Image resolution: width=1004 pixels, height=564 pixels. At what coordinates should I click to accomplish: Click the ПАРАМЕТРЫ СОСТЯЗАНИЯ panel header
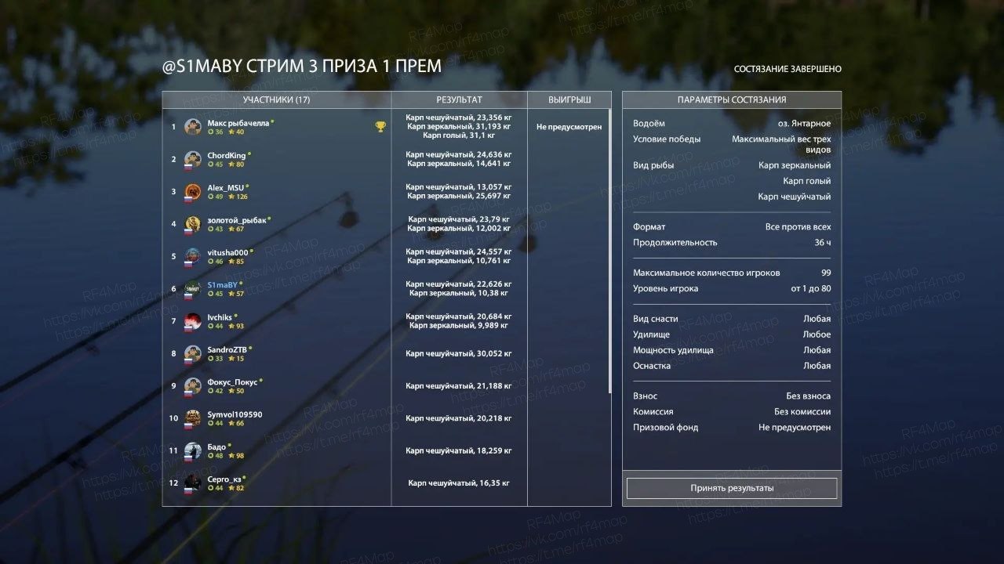(x=732, y=100)
